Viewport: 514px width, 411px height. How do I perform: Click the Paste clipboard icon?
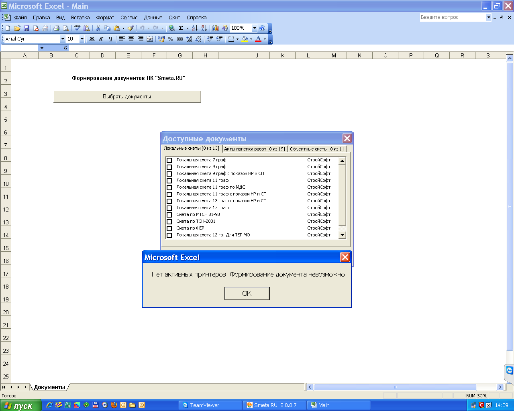tap(116, 28)
